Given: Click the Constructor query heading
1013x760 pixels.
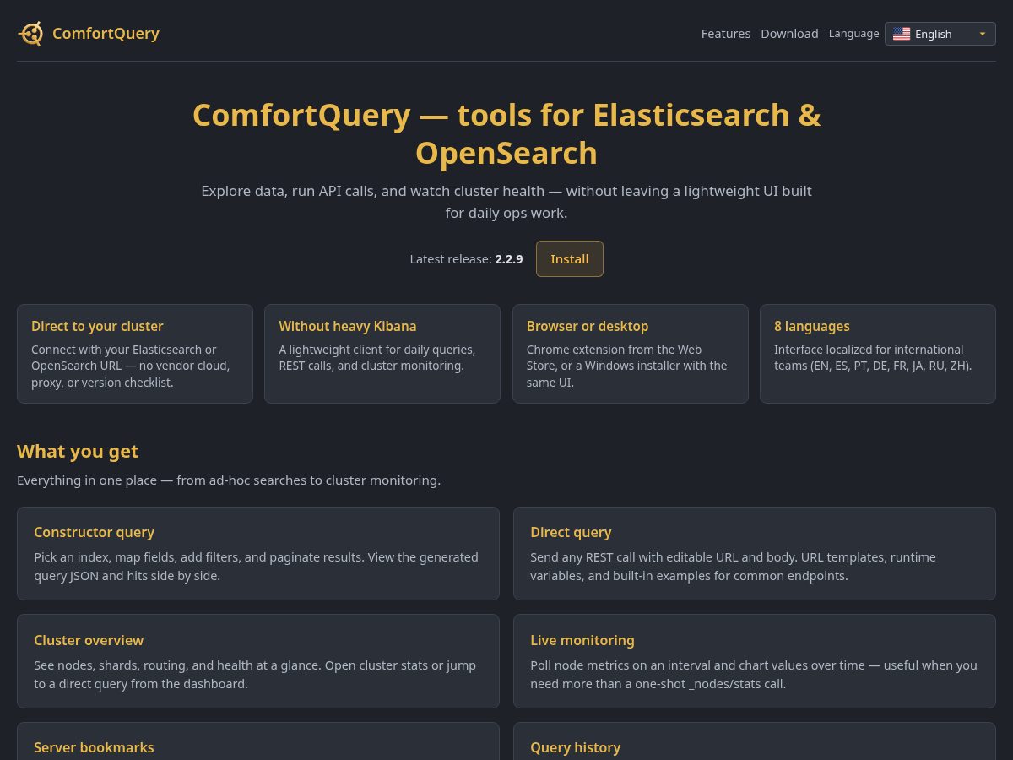Looking at the screenshot, I should click(95, 532).
